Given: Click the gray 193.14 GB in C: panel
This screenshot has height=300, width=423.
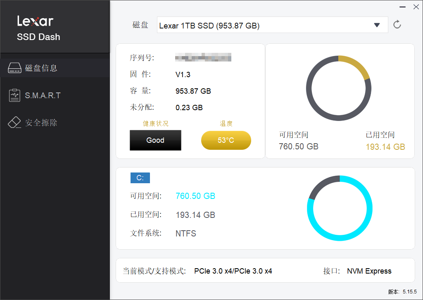Looking at the screenshot, I should pos(195,215).
